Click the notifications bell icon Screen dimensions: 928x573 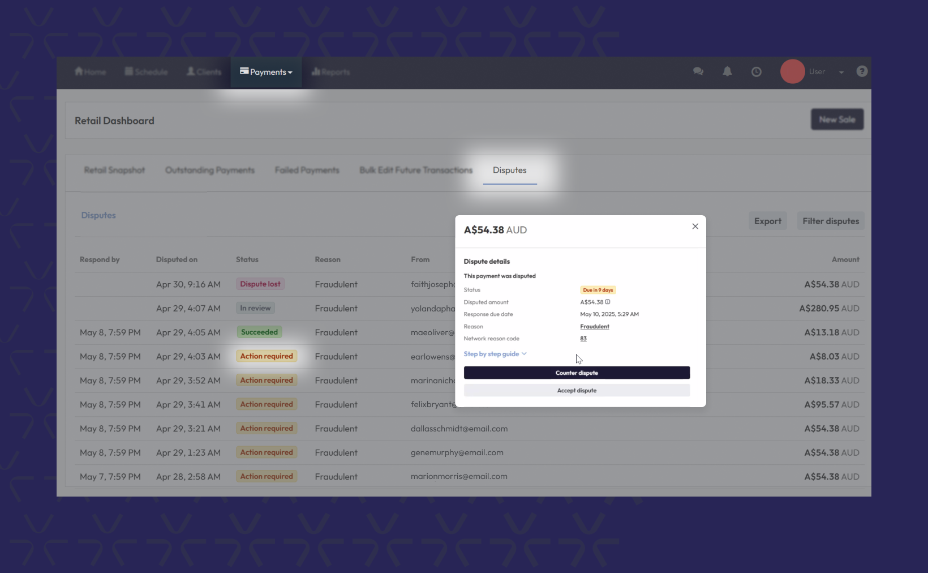[x=727, y=71]
